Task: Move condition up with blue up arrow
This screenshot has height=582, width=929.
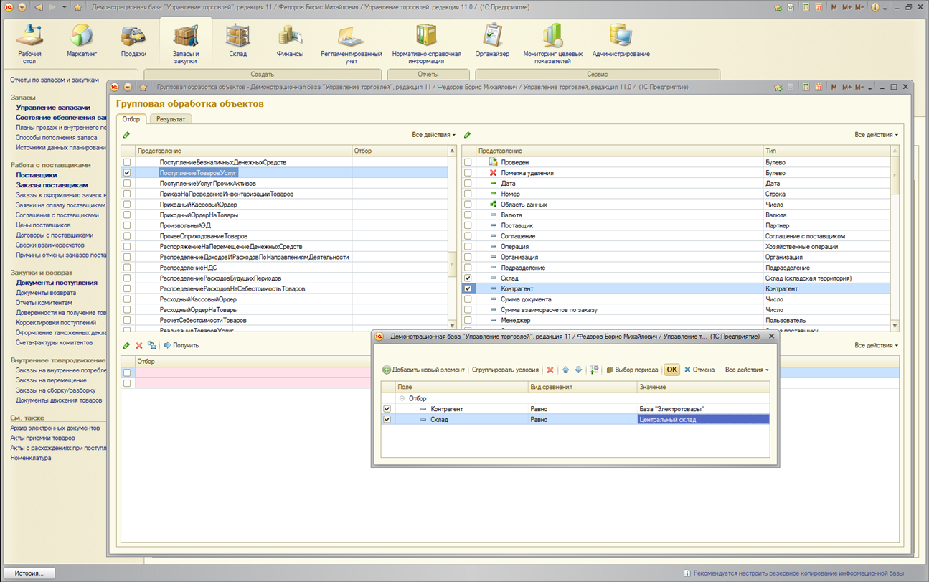Action: 565,370
